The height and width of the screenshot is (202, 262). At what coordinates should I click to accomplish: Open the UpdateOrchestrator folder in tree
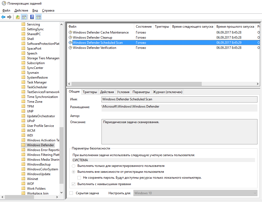point(41,116)
